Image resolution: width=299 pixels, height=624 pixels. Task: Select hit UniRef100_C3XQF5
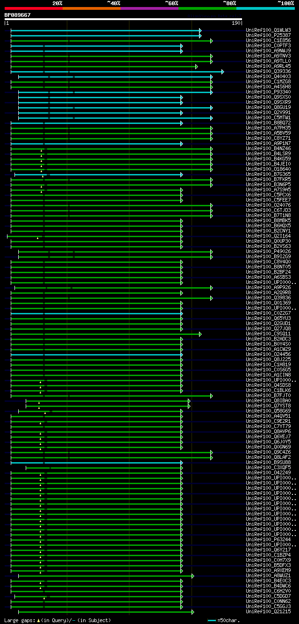coord(268,467)
